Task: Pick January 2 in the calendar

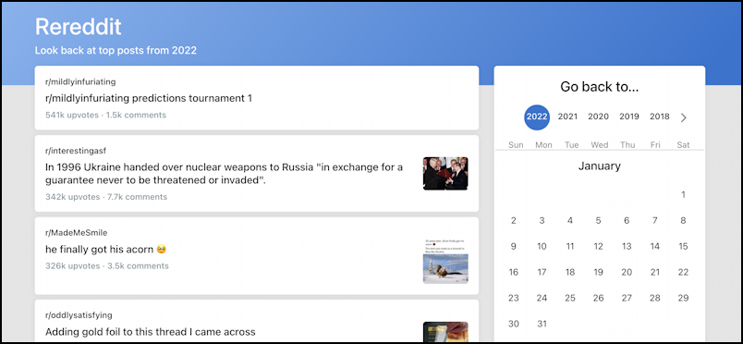Action: click(x=514, y=221)
